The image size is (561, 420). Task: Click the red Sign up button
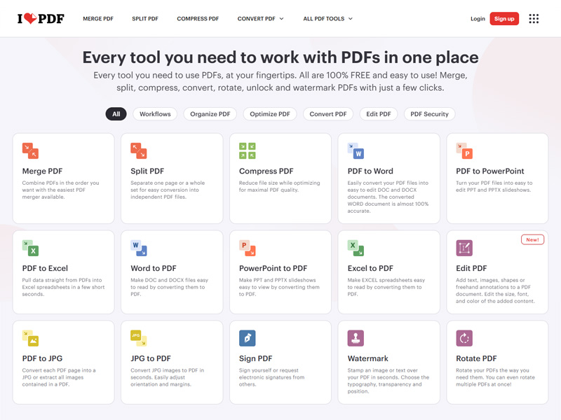[504, 18]
